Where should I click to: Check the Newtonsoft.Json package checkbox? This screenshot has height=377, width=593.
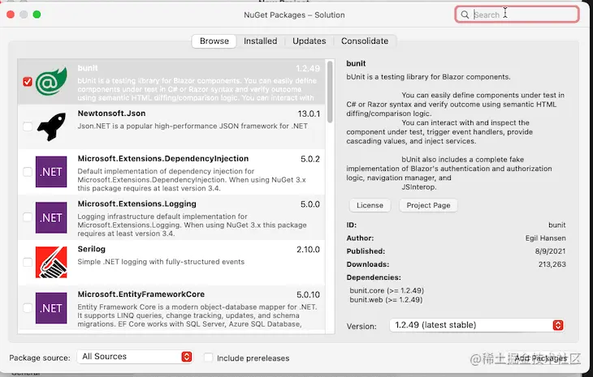28,126
